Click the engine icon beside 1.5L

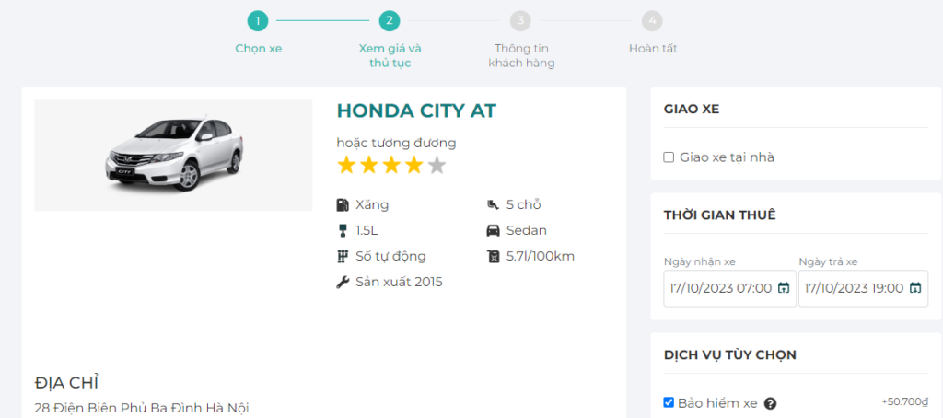[x=343, y=230]
